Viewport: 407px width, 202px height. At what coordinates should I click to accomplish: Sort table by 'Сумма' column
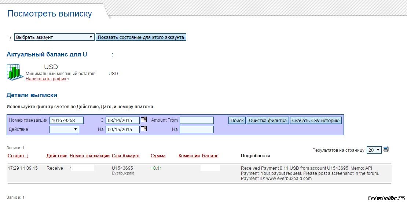coord(158,156)
